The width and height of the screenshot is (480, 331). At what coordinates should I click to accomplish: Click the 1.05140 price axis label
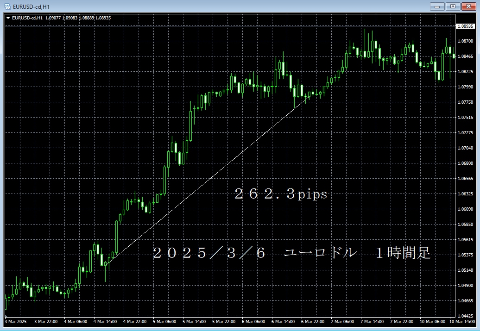click(465, 270)
